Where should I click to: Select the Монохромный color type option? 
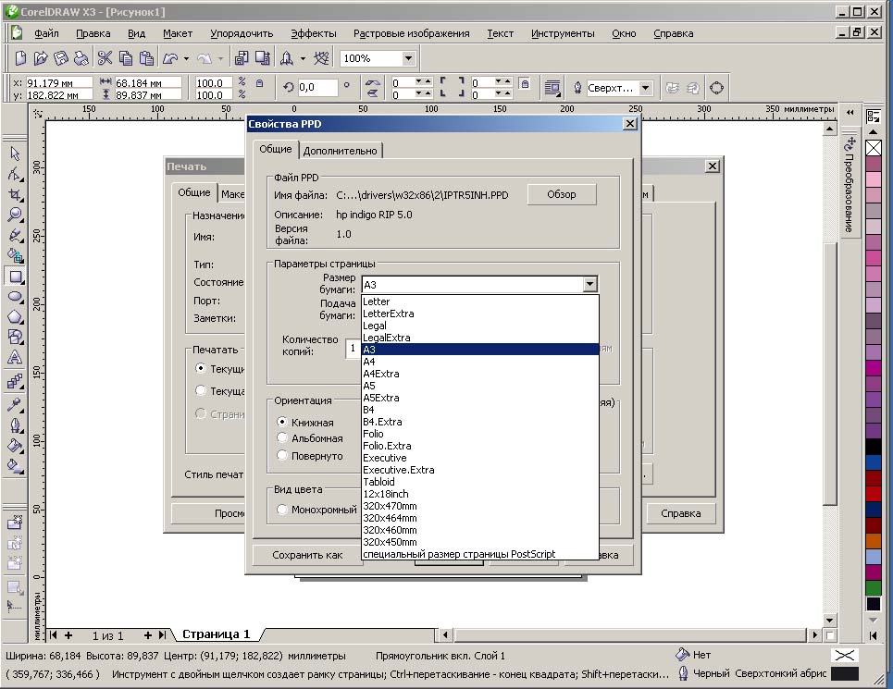coord(282,510)
